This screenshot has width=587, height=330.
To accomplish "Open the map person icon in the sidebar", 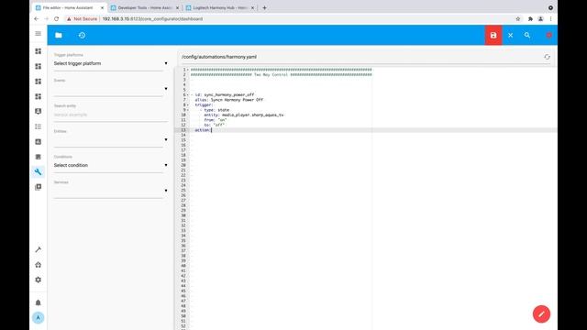I will tap(39, 112).
